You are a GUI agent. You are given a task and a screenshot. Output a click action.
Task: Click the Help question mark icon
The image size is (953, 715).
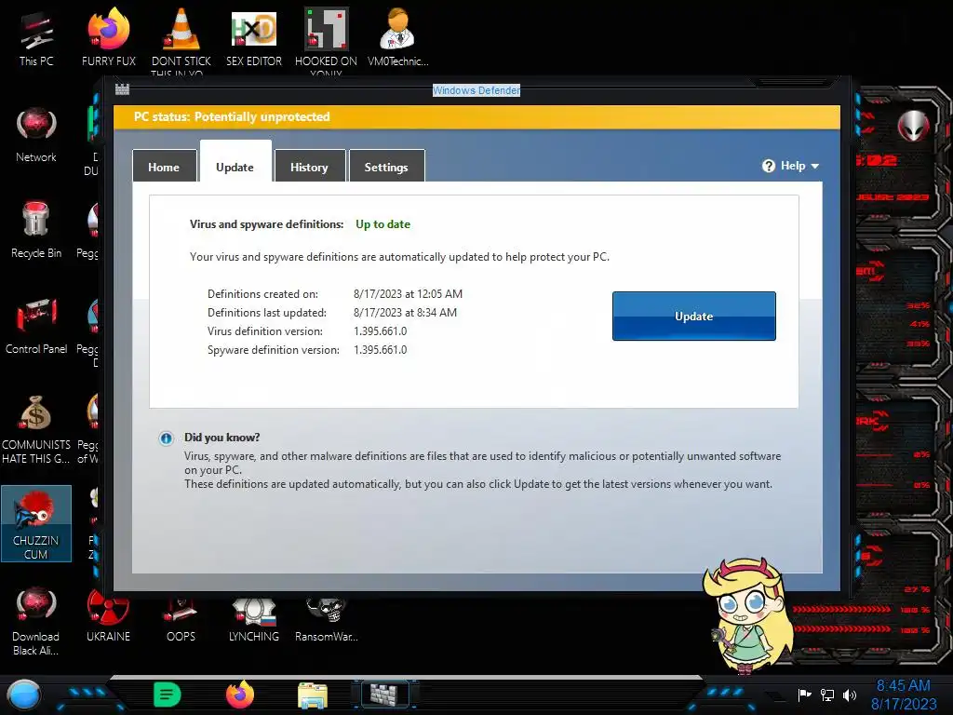coord(768,166)
